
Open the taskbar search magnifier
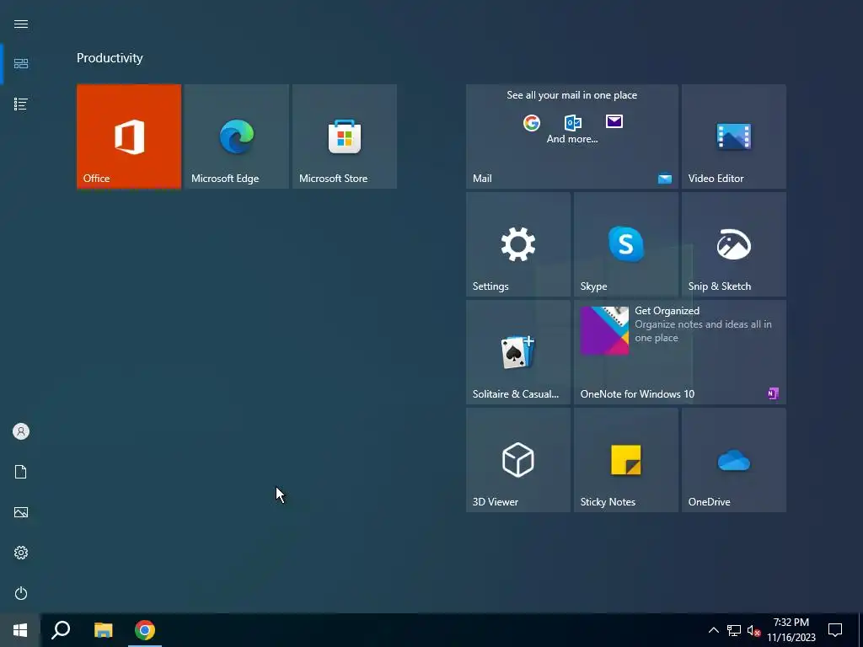[x=61, y=630]
